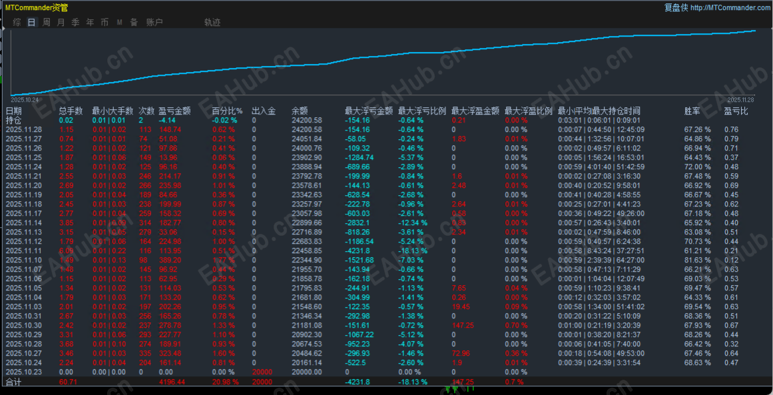Open the 周 weekly tab

click(47, 22)
